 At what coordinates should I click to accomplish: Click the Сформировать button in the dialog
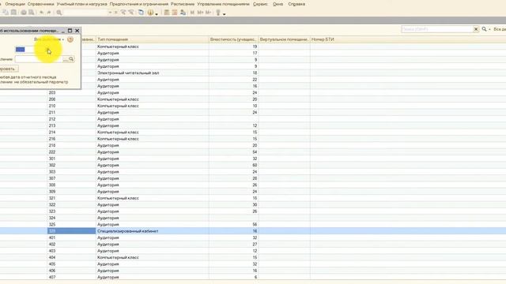click(8, 69)
